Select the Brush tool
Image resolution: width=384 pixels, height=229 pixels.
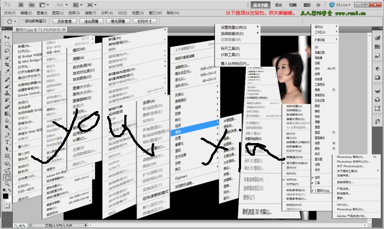[x=7, y=86]
